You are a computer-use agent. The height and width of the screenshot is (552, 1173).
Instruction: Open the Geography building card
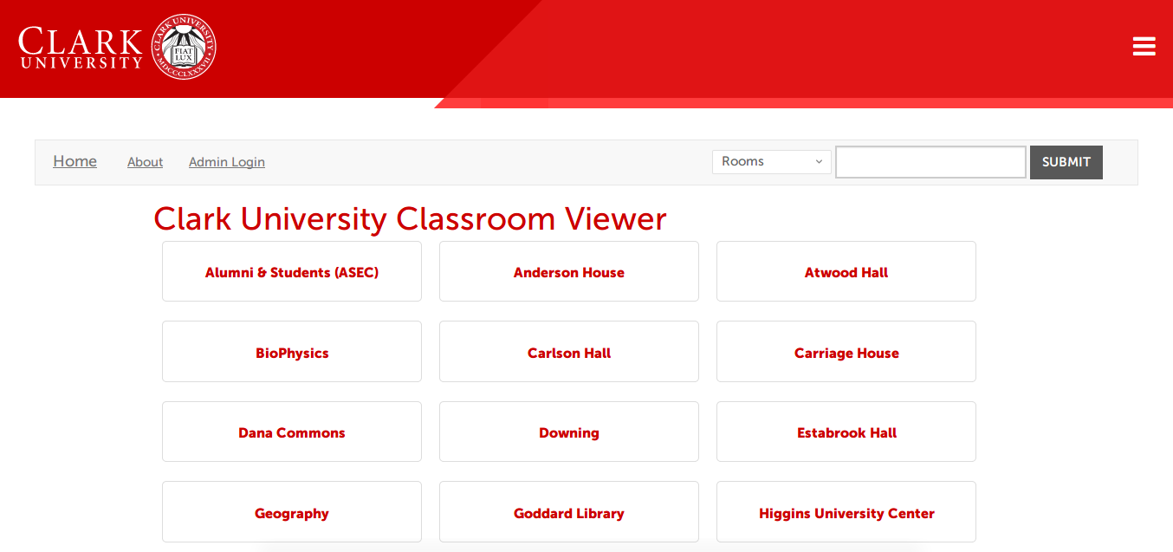[292, 512]
